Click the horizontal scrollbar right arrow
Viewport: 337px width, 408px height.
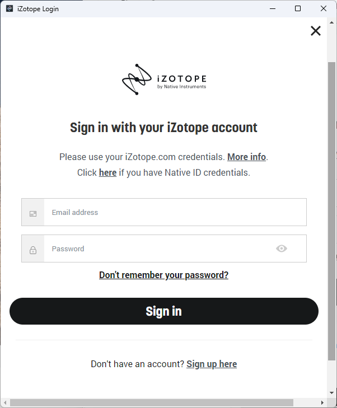point(322,403)
